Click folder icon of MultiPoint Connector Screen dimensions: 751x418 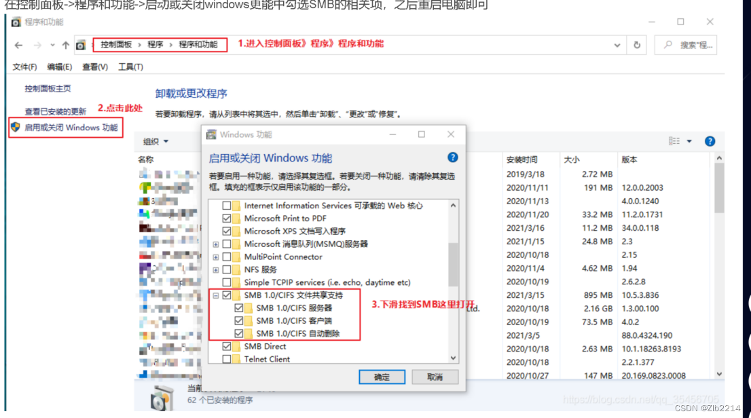tap(236, 257)
